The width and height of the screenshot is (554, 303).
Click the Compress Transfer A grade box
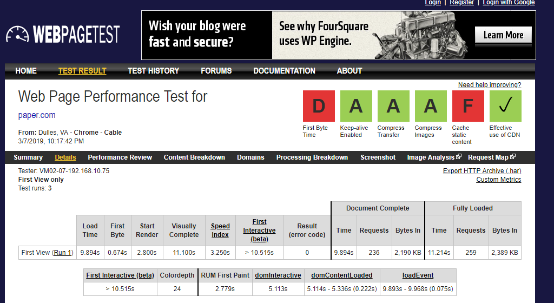click(393, 106)
